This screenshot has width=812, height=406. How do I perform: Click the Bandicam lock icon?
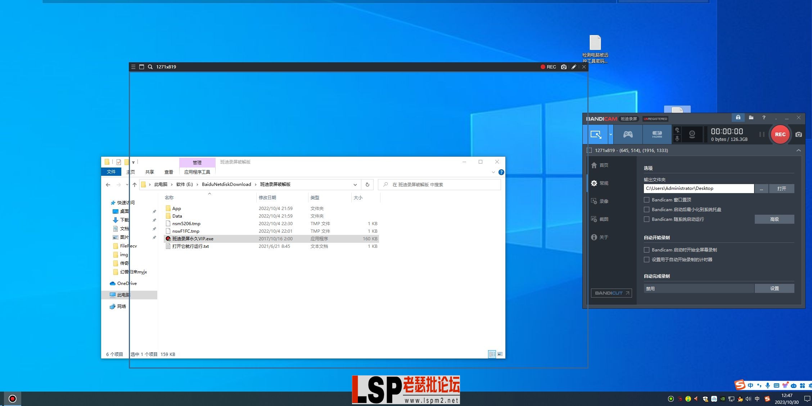pos(738,117)
